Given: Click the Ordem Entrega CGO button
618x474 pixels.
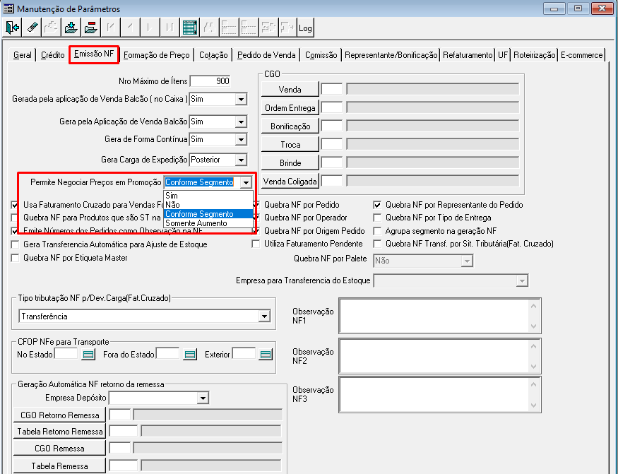Looking at the screenshot, I should pyautogui.click(x=290, y=108).
